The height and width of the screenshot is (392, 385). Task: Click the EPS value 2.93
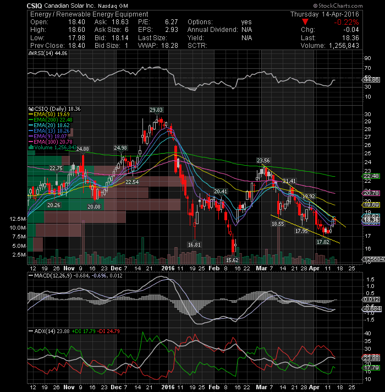pyautogui.click(x=172, y=30)
